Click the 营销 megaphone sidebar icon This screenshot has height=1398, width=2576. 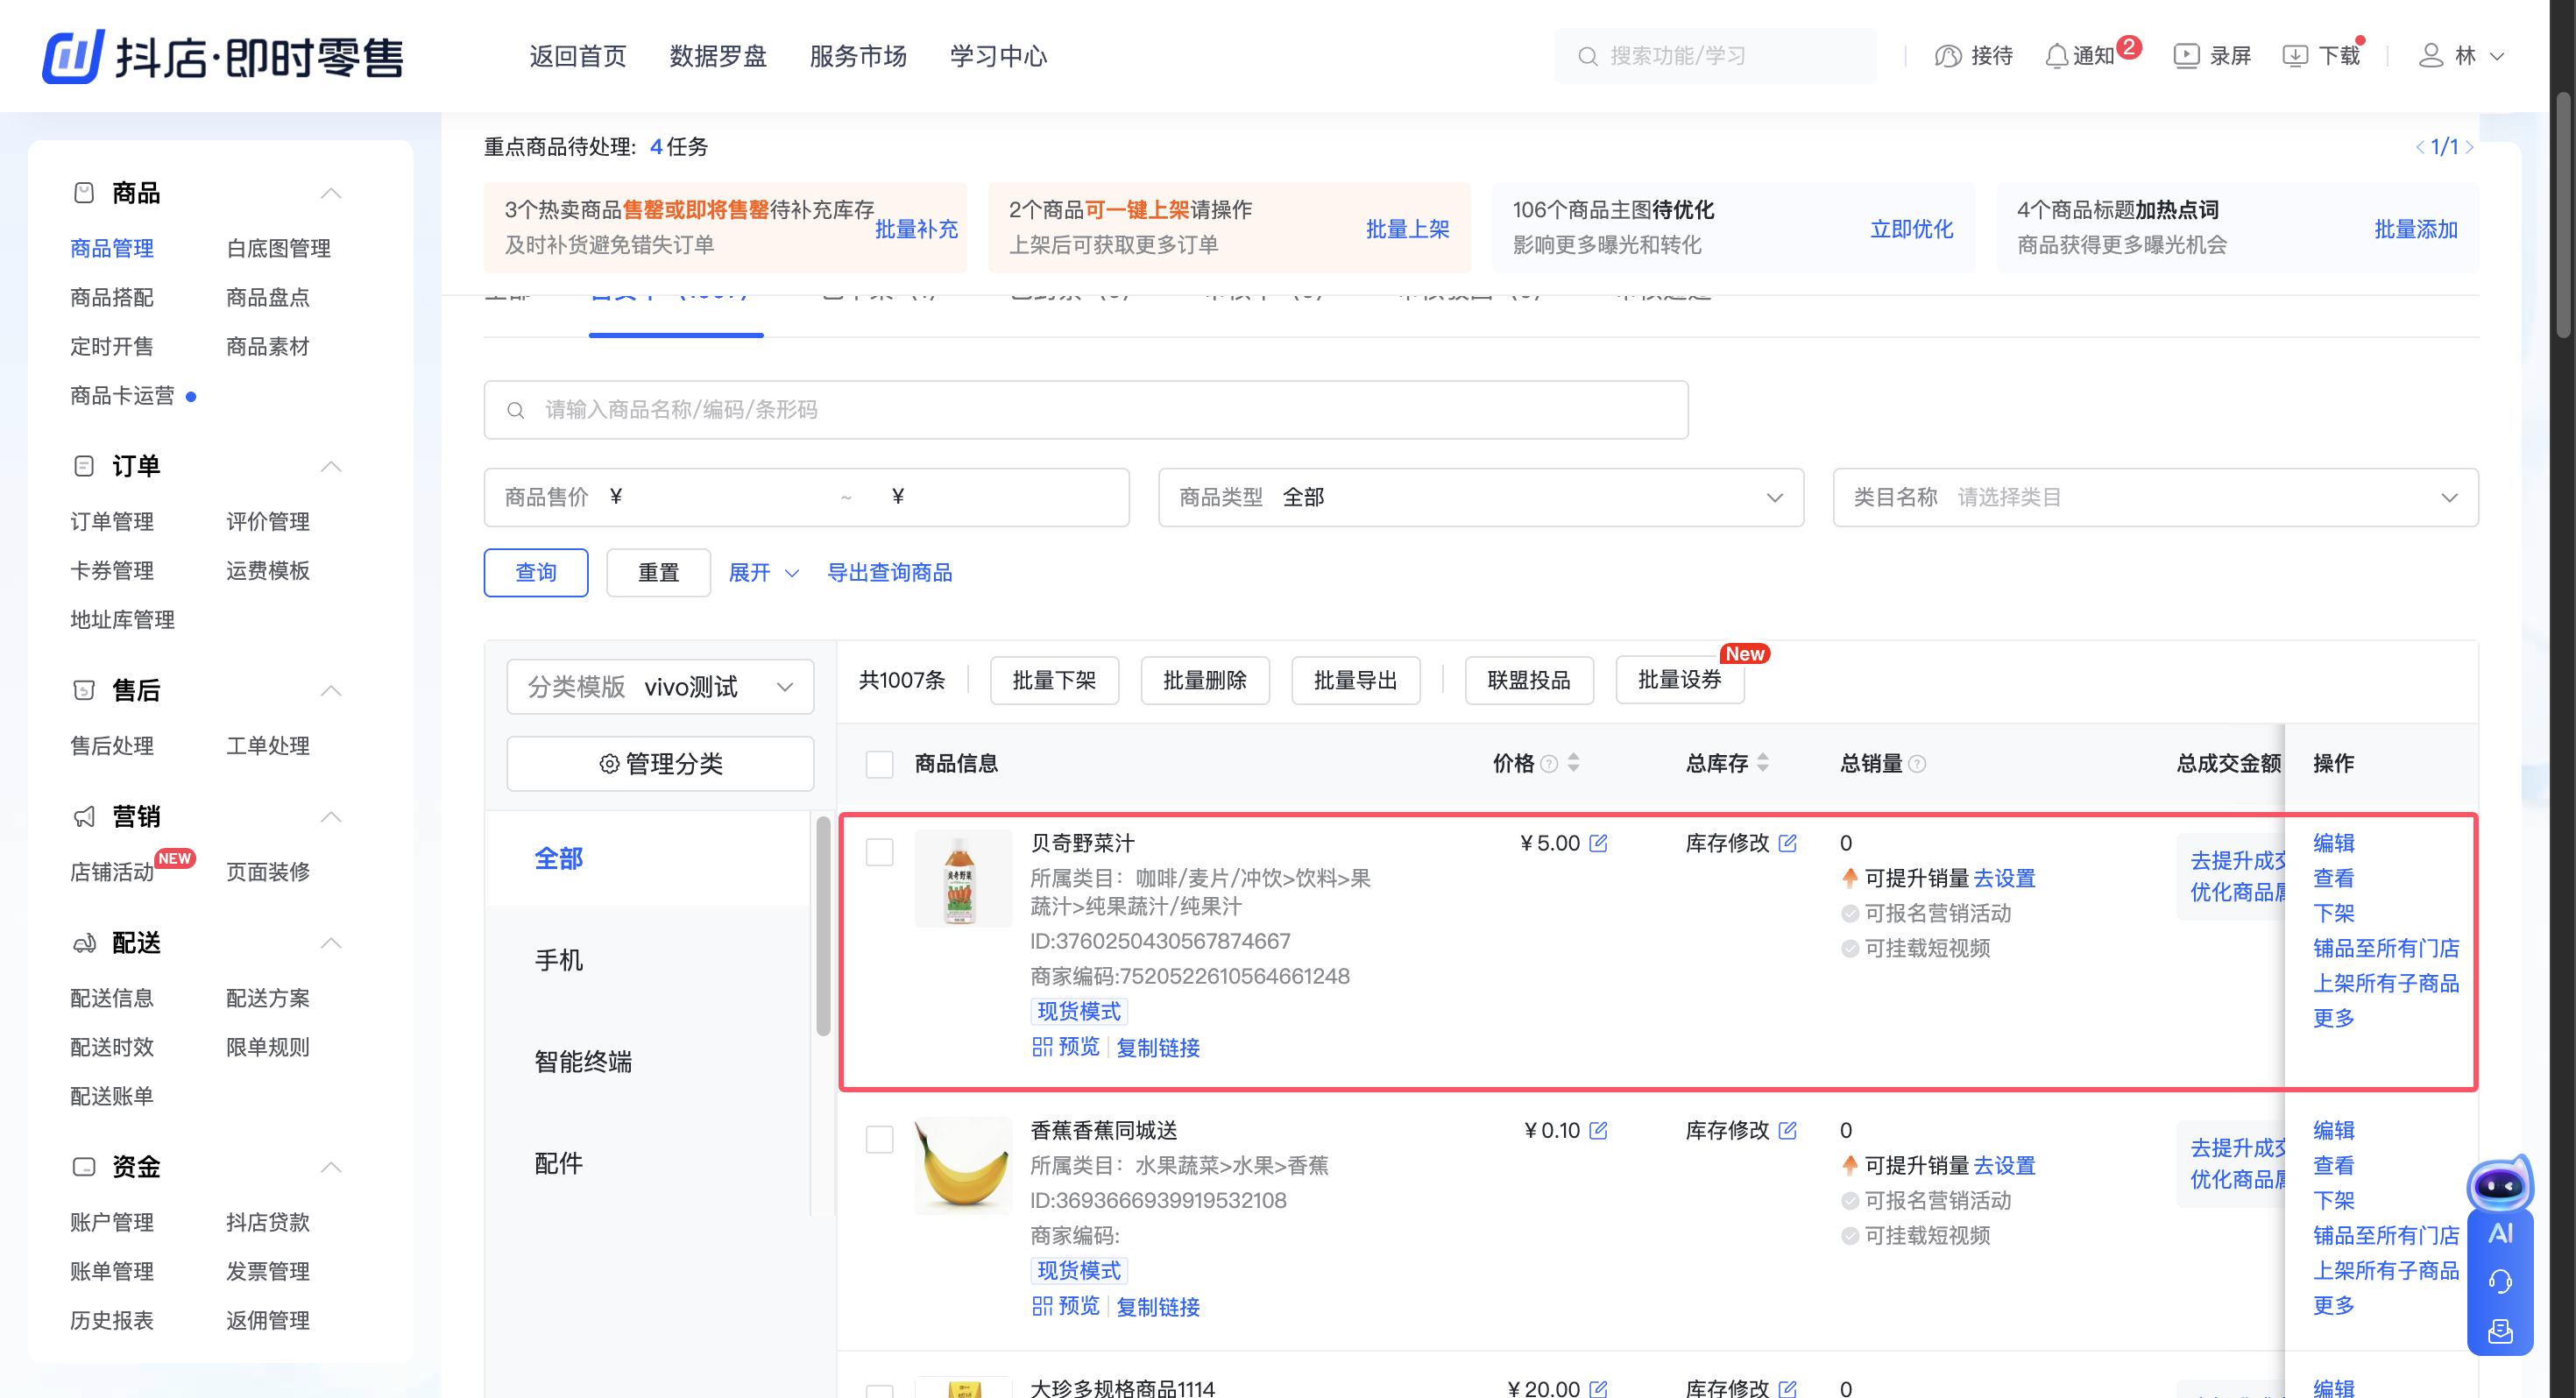click(84, 816)
